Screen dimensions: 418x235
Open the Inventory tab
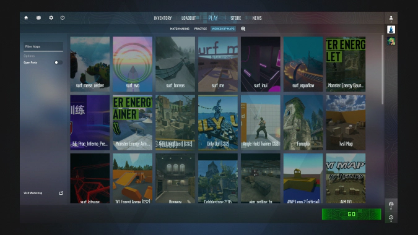click(x=163, y=18)
